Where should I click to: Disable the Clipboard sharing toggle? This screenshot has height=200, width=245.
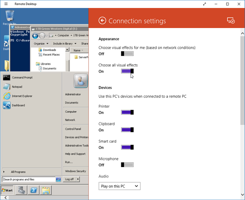click(x=127, y=130)
